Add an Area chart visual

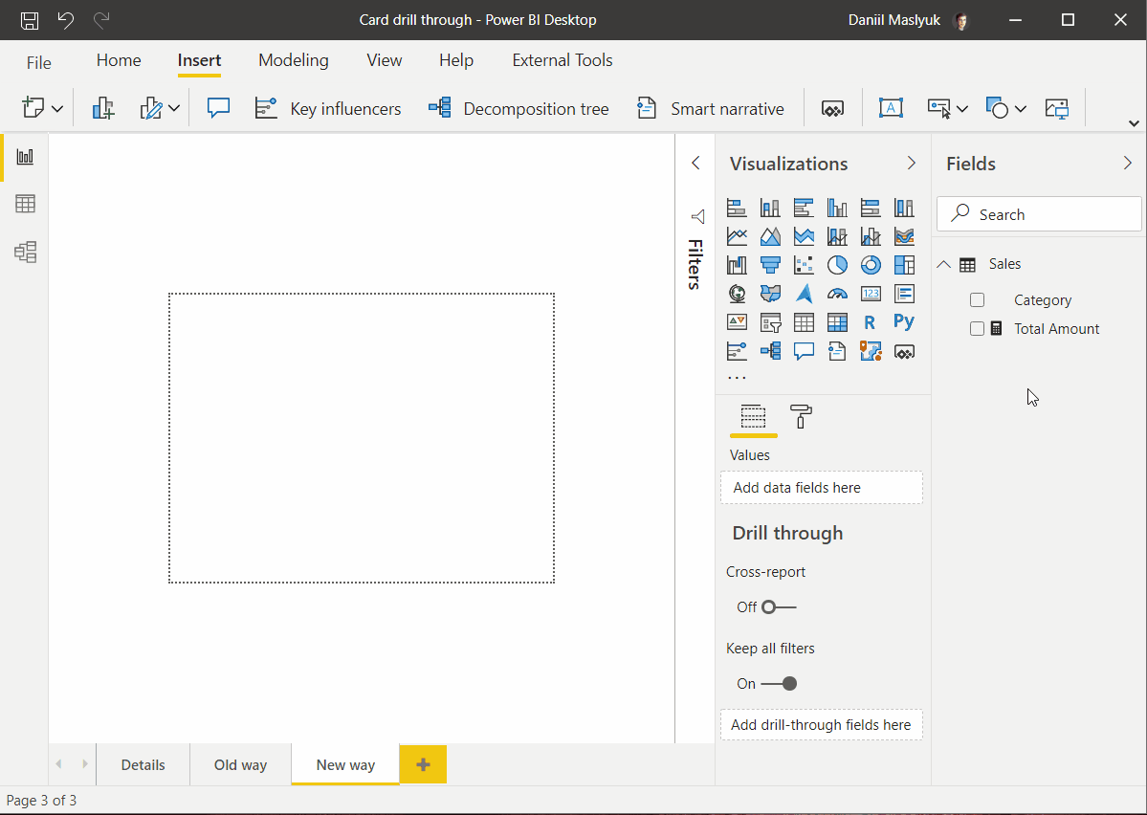pos(770,236)
